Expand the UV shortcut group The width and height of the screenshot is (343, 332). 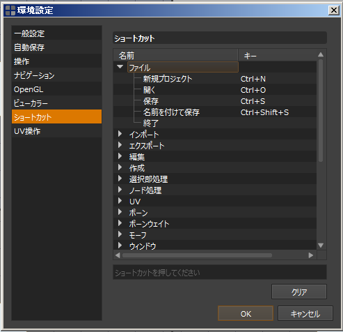tap(120, 201)
